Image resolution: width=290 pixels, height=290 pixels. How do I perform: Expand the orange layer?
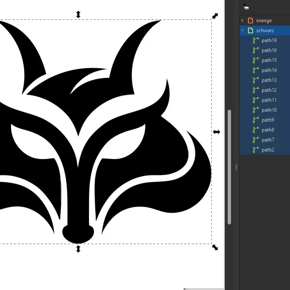pyautogui.click(x=243, y=21)
